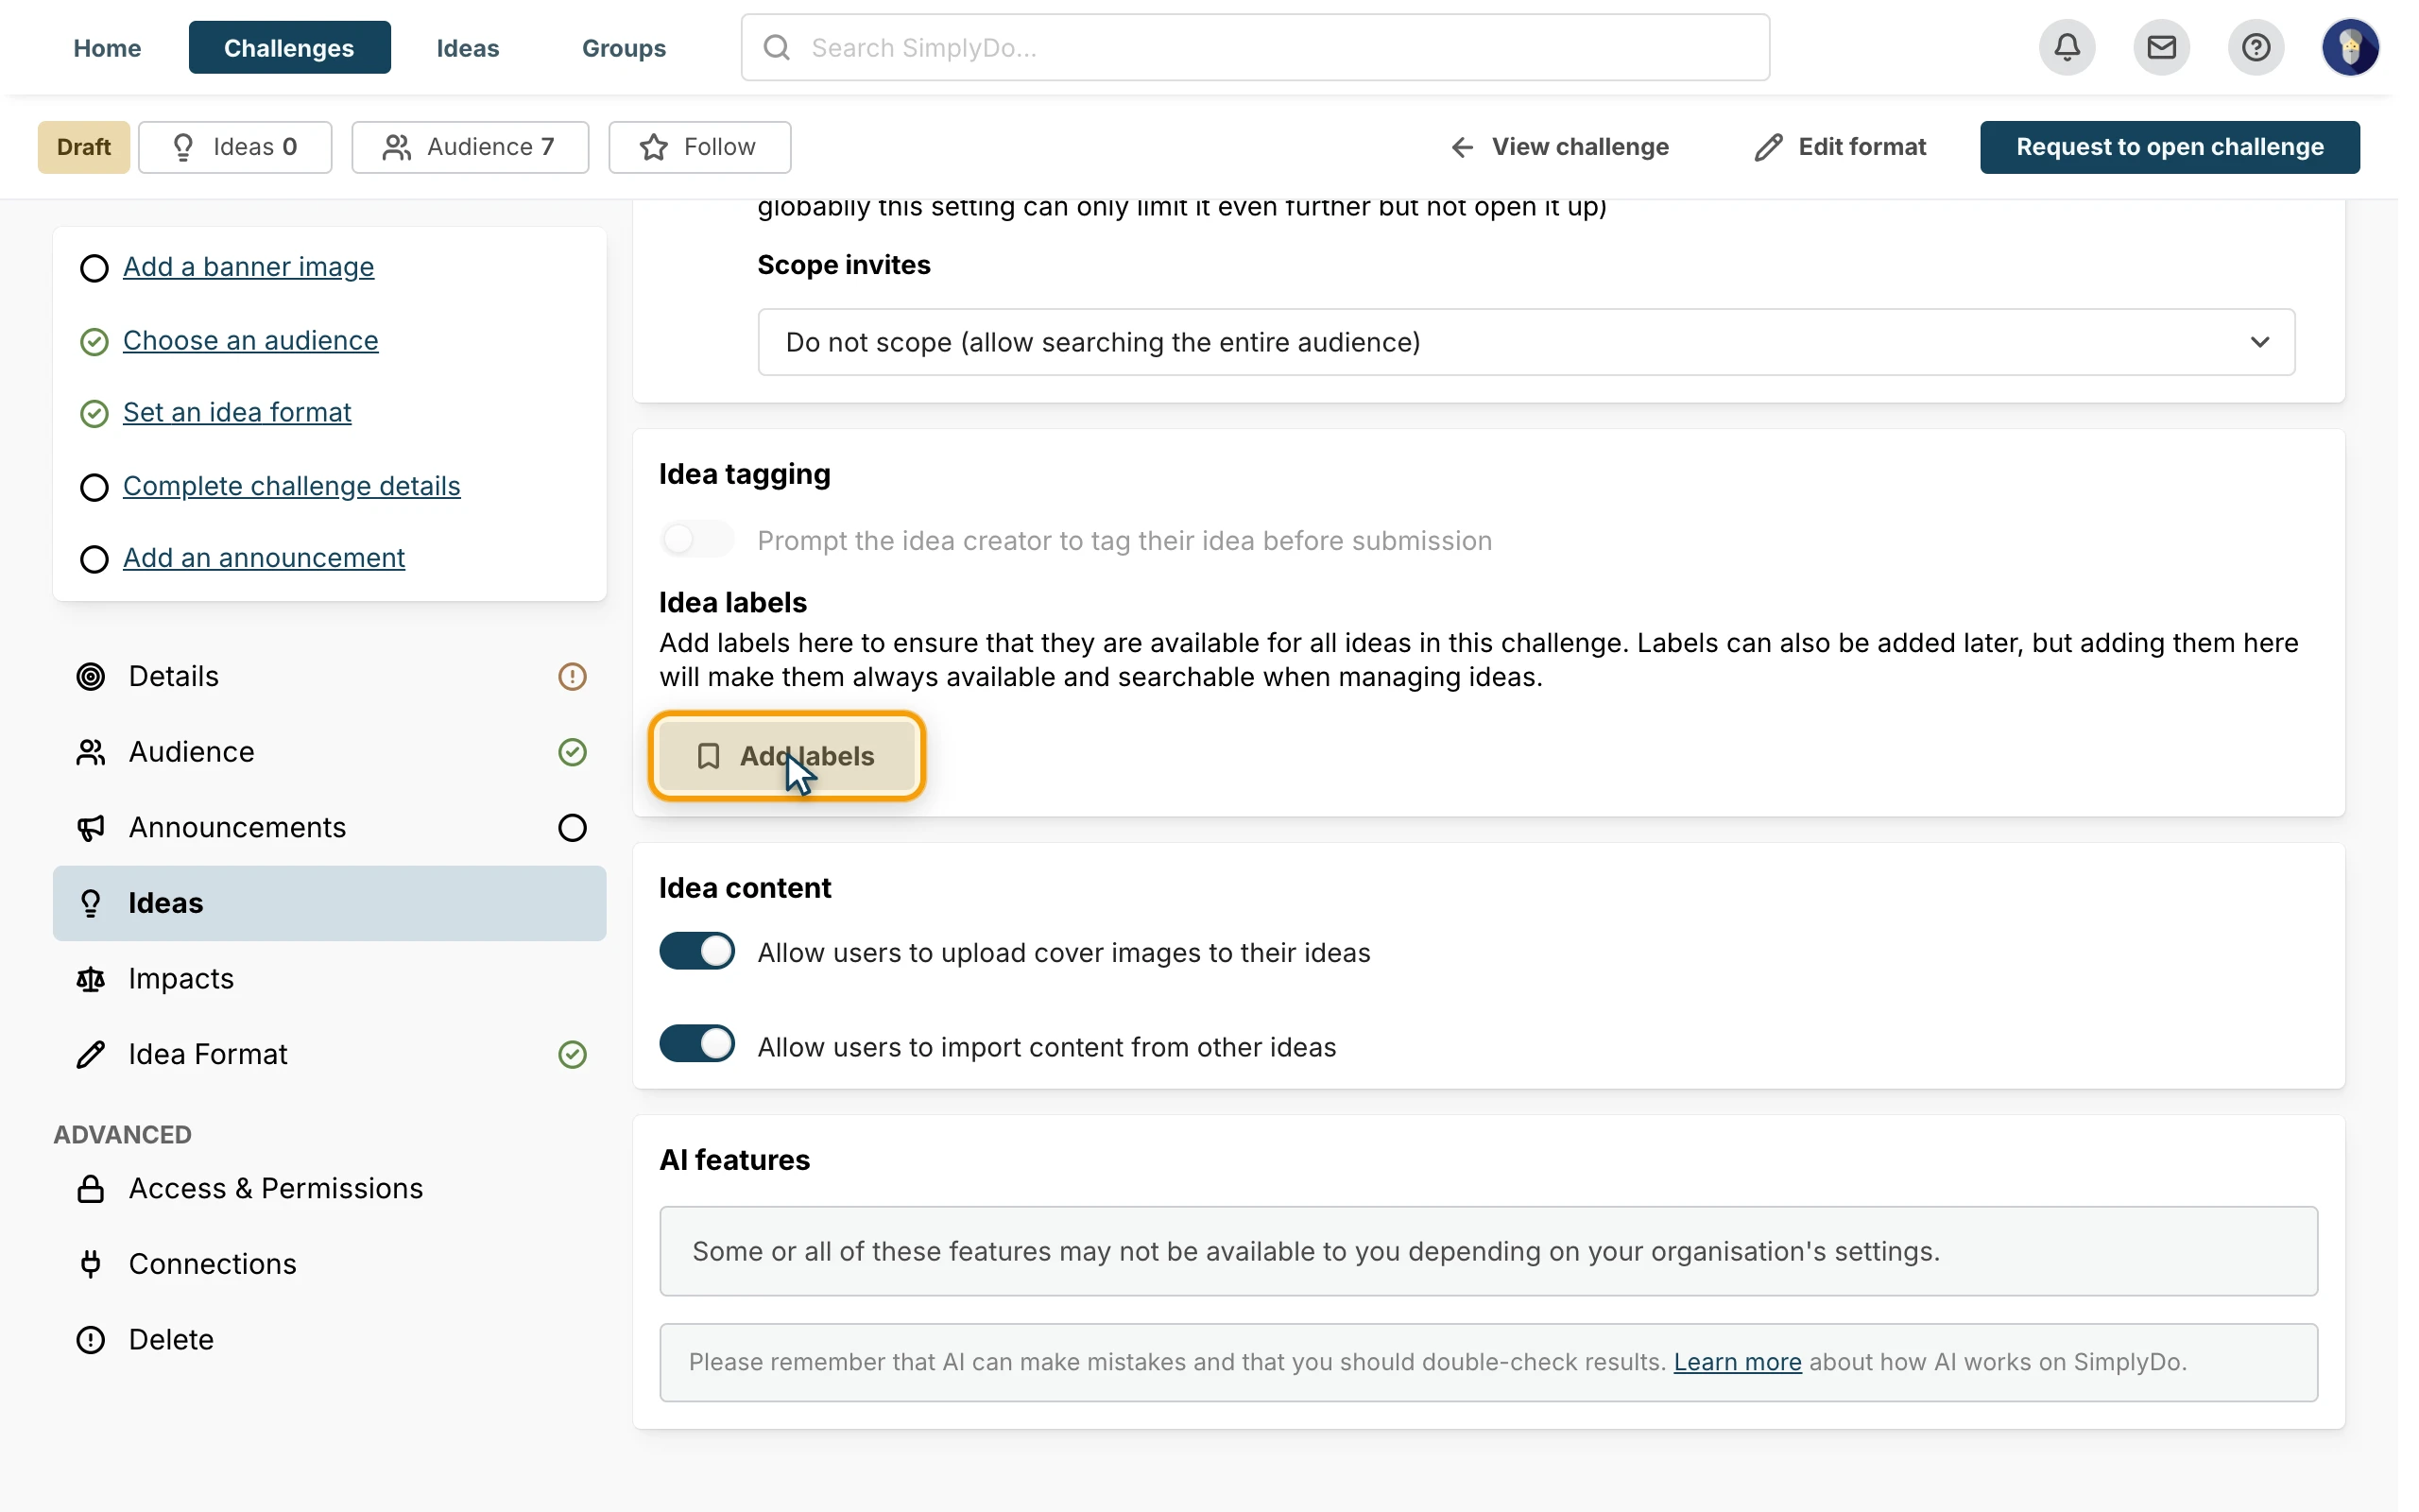The width and height of the screenshot is (2419, 1512).
Task: Click the Edit format pencil icon
Action: point(1768,147)
